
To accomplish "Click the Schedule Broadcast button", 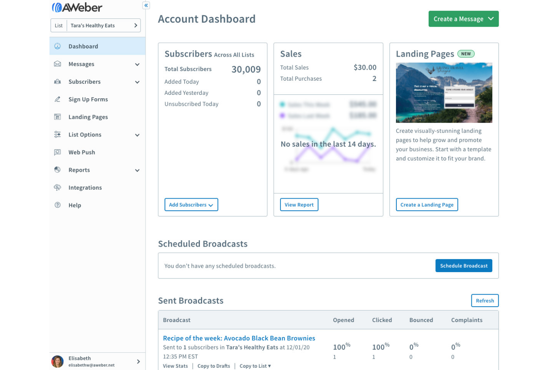I will (464, 265).
